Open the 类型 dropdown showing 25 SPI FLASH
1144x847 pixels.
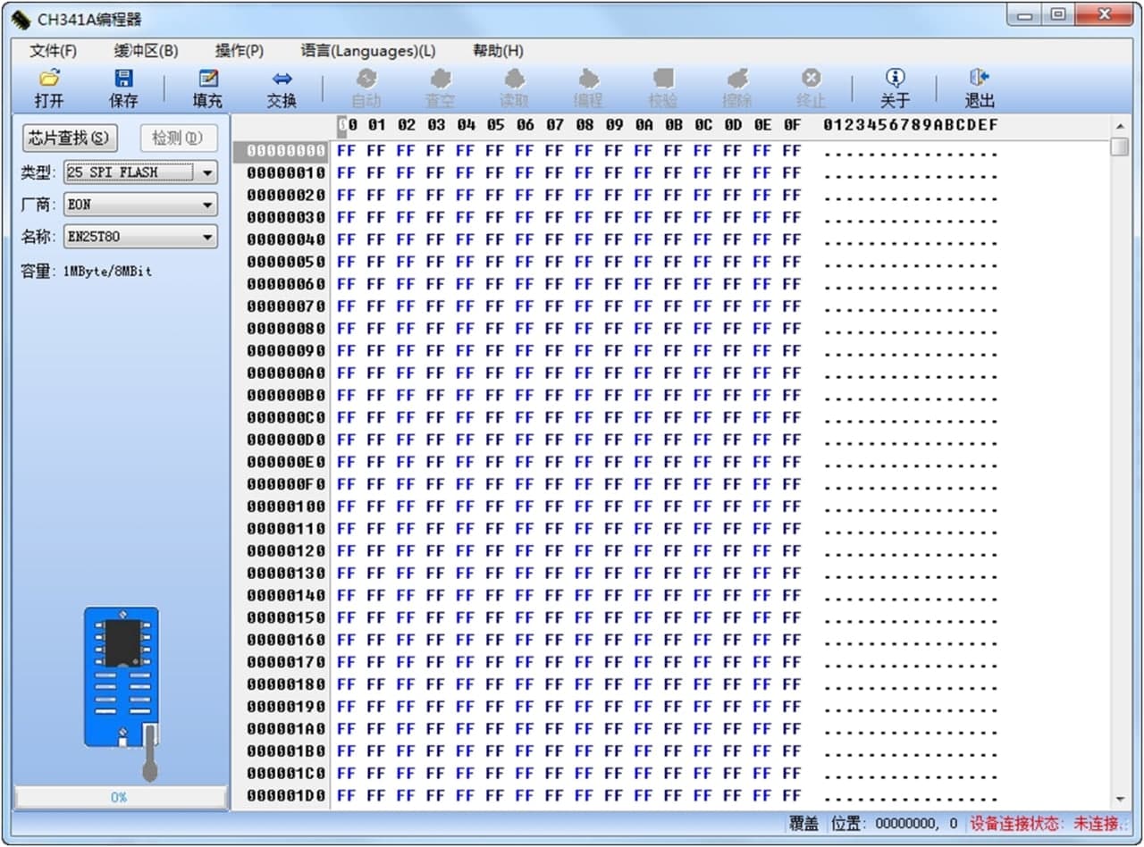[140, 172]
